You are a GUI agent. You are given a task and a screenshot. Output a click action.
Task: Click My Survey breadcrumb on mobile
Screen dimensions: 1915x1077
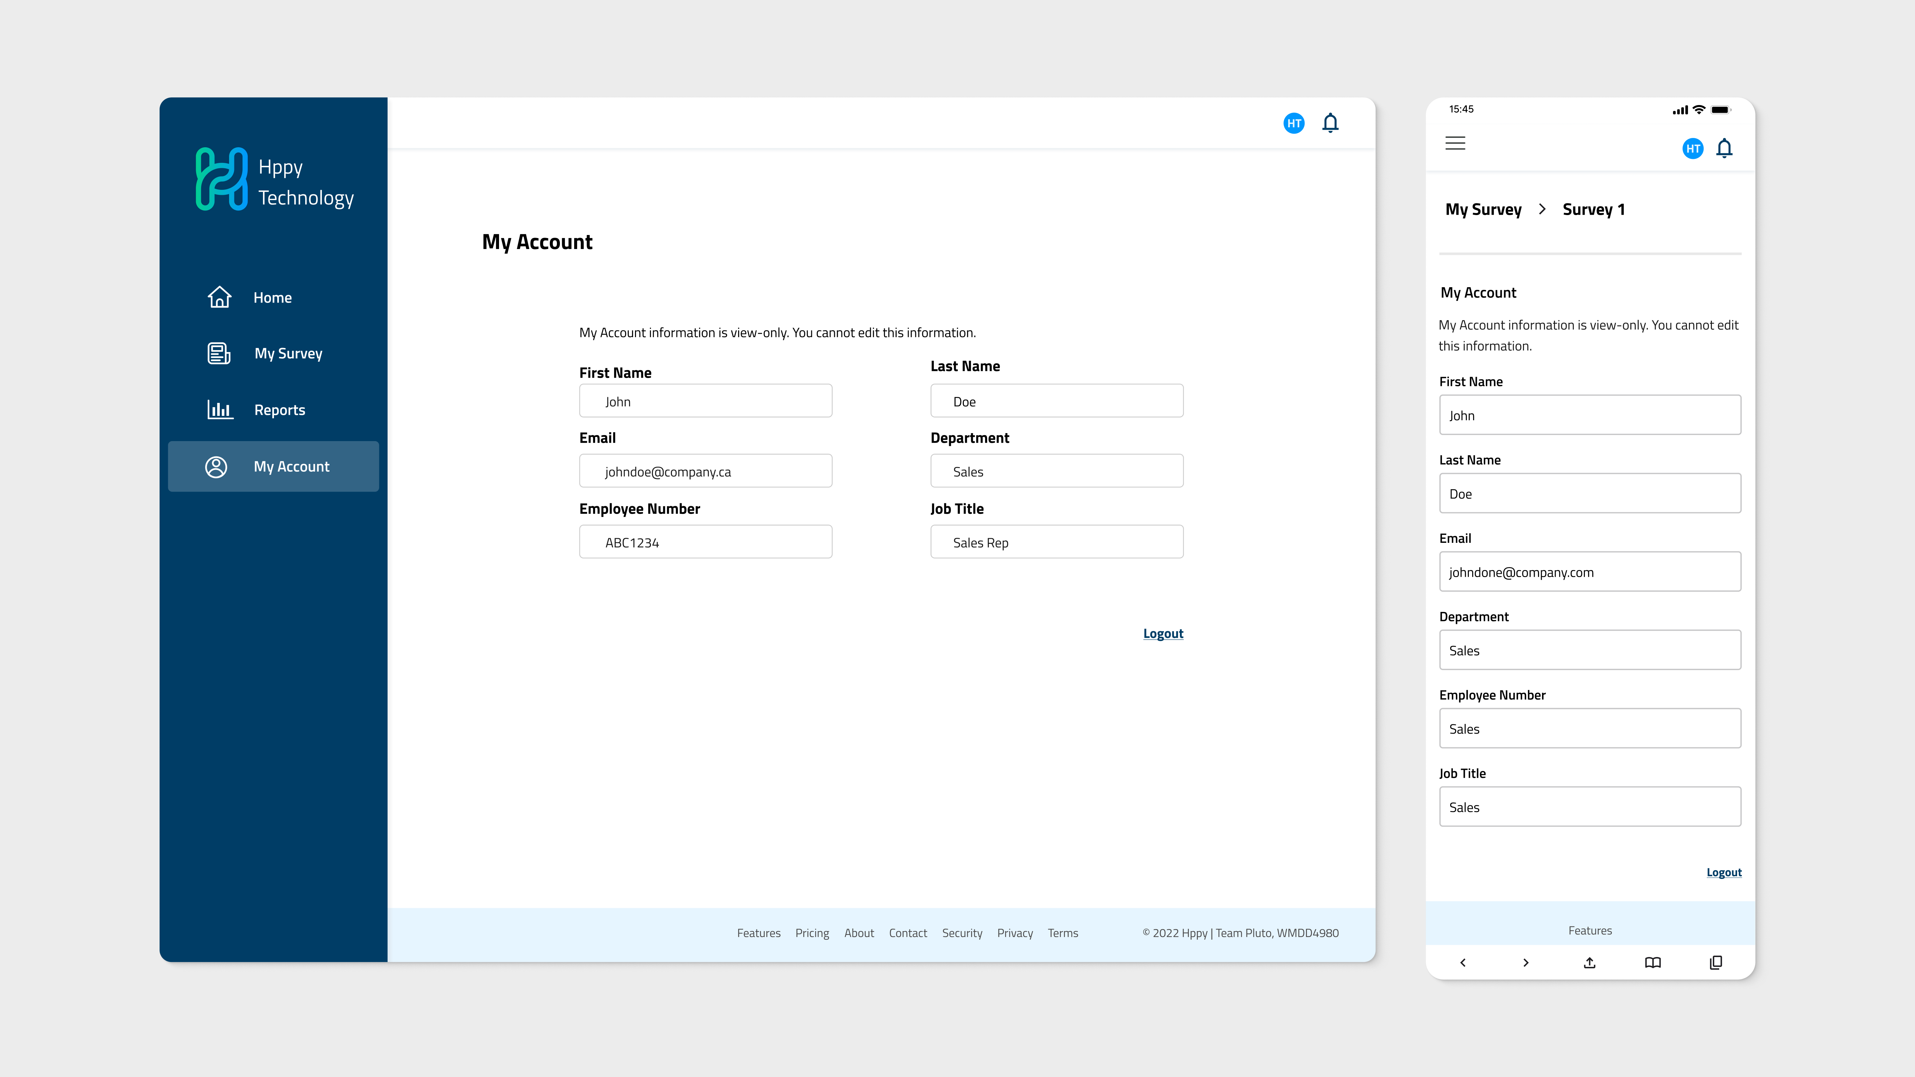pyautogui.click(x=1483, y=210)
